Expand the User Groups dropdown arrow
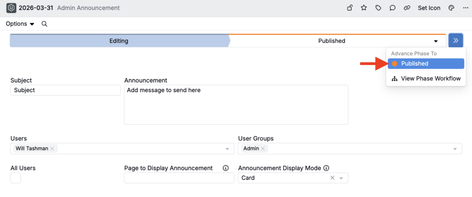 tap(455, 149)
